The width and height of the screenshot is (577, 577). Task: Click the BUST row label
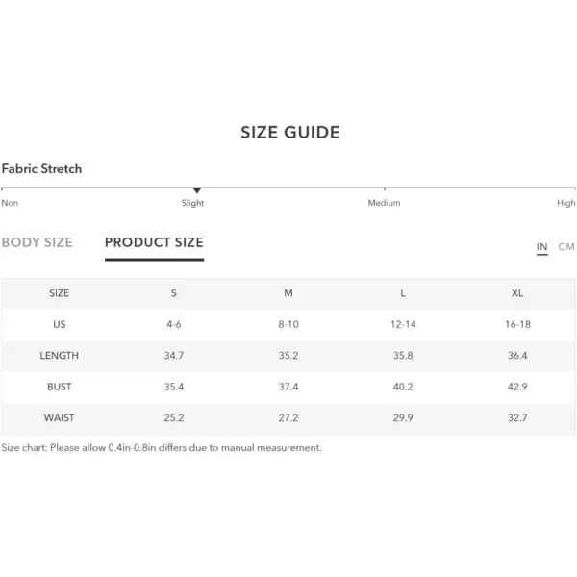coord(60,387)
